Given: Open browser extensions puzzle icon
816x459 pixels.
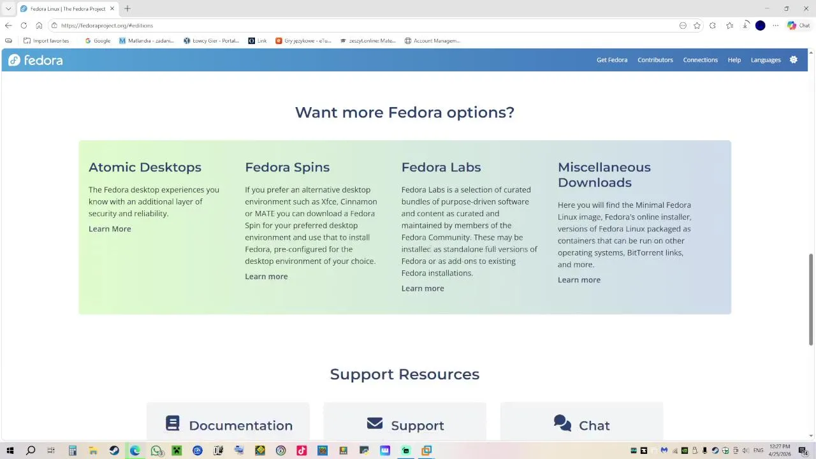Looking at the screenshot, I should [x=713, y=25].
